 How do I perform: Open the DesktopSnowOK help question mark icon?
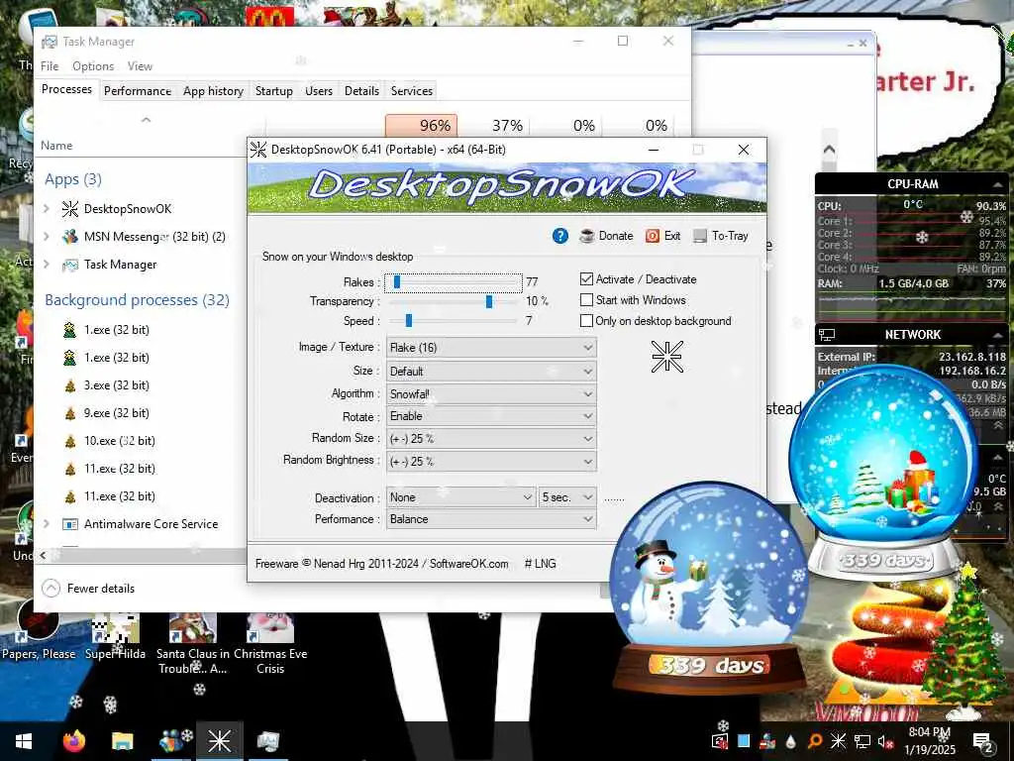(560, 236)
